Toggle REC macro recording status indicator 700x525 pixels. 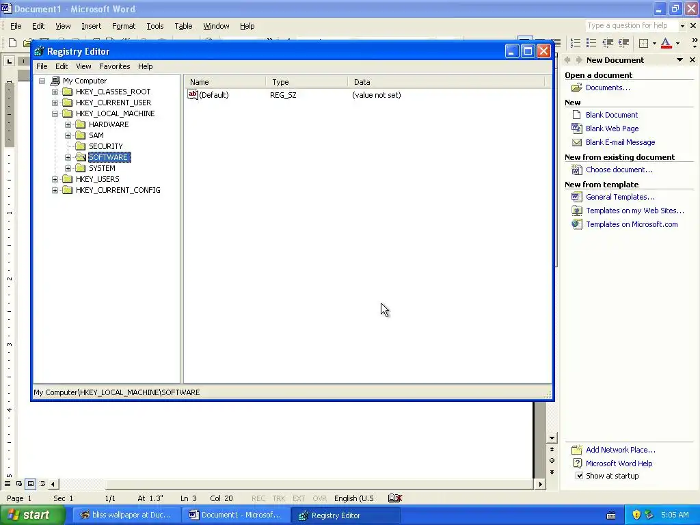tap(258, 498)
